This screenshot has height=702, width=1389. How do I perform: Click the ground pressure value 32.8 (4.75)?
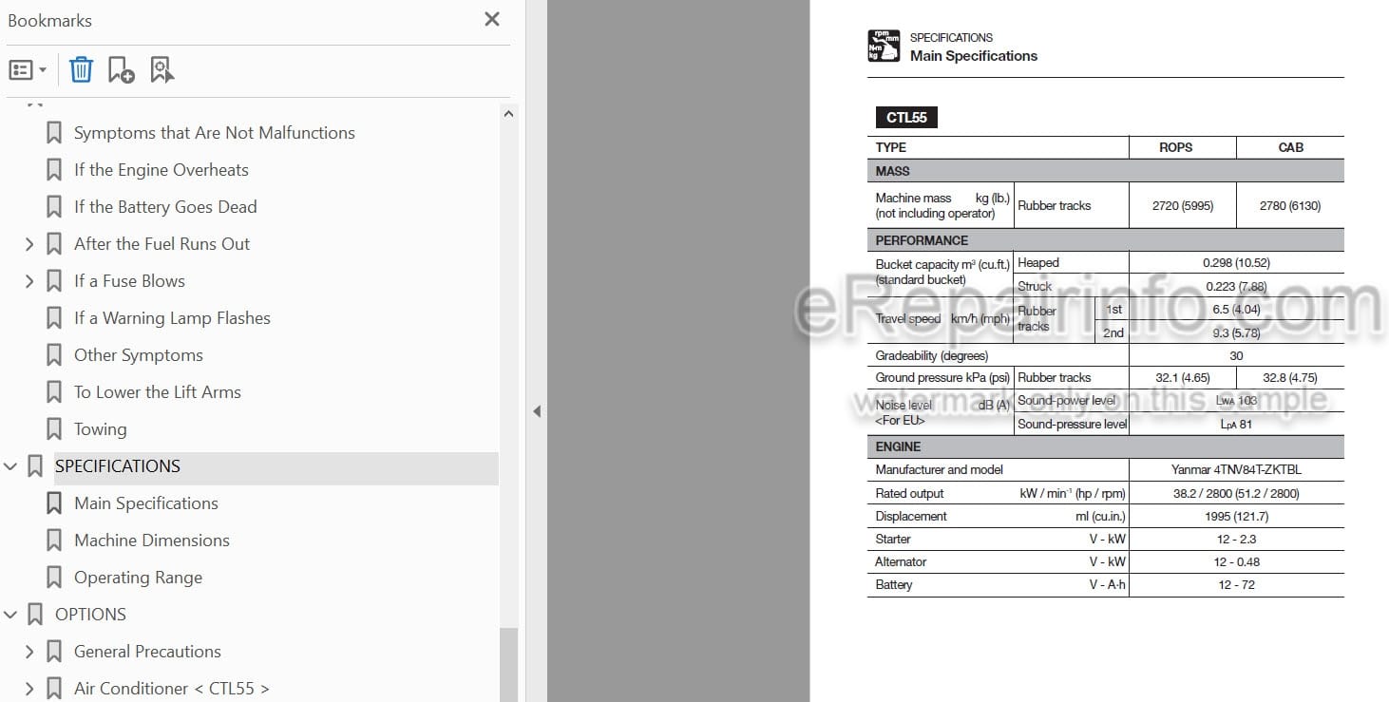[1290, 377]
